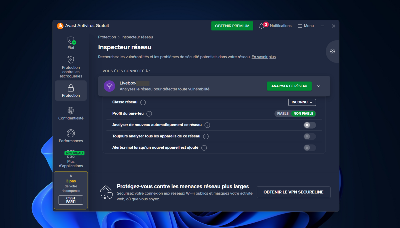Show info for Analyser de nouveau automatiquement
Viewport: 400px width, 228px height.
click(x=207, y=125)
